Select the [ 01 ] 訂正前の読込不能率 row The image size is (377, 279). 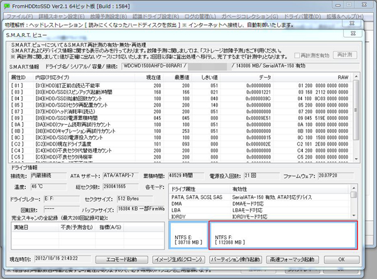(x=181, y=86)
